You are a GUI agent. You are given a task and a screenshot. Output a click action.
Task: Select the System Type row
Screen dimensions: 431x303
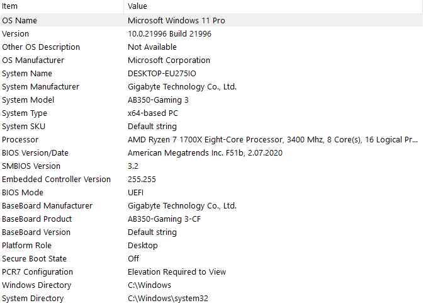tap(25, 113)
